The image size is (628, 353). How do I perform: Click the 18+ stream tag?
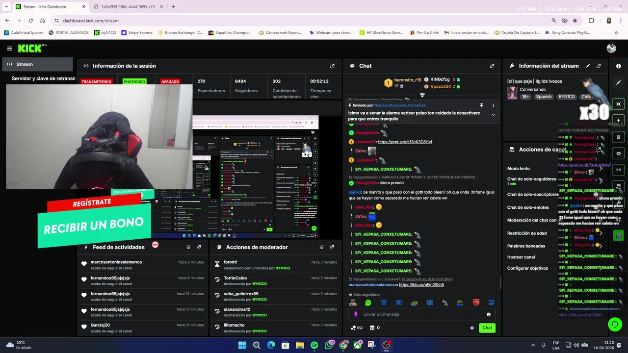[525, 97]
